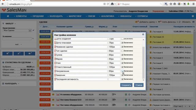Click the column settings grid icon
Screen dimensions: 196x110
click(193, 22)
